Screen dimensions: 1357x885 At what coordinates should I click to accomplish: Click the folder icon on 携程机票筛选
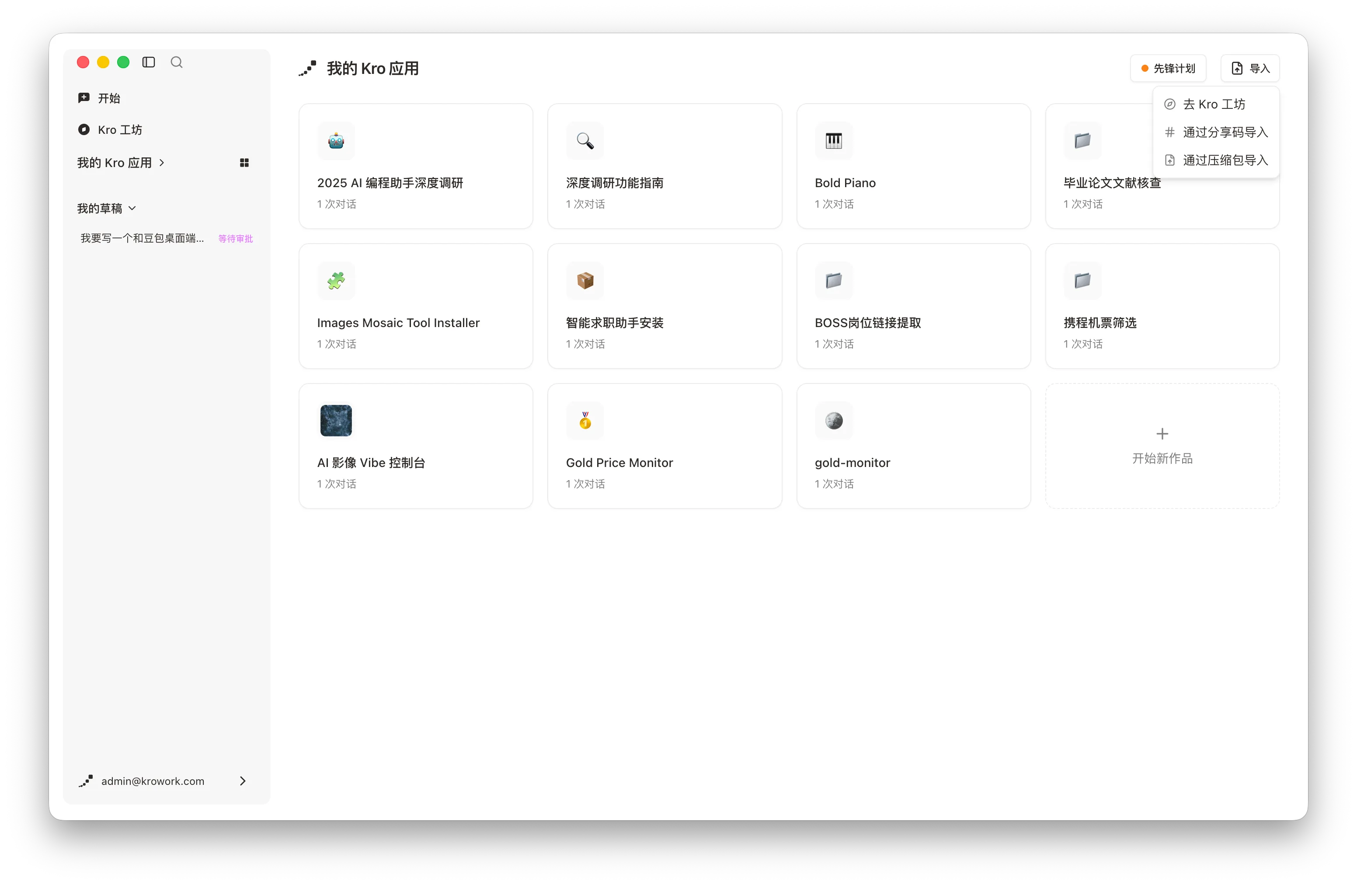coord(1082,280)
